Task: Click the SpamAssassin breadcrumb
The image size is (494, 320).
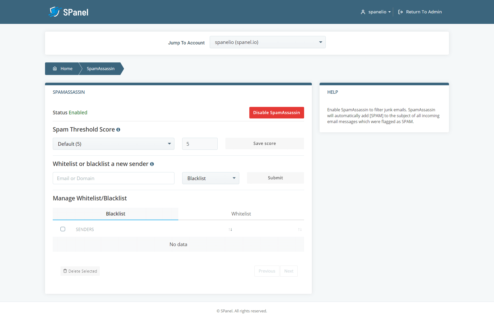Action: pyautogui.click(x=101, y=69)
